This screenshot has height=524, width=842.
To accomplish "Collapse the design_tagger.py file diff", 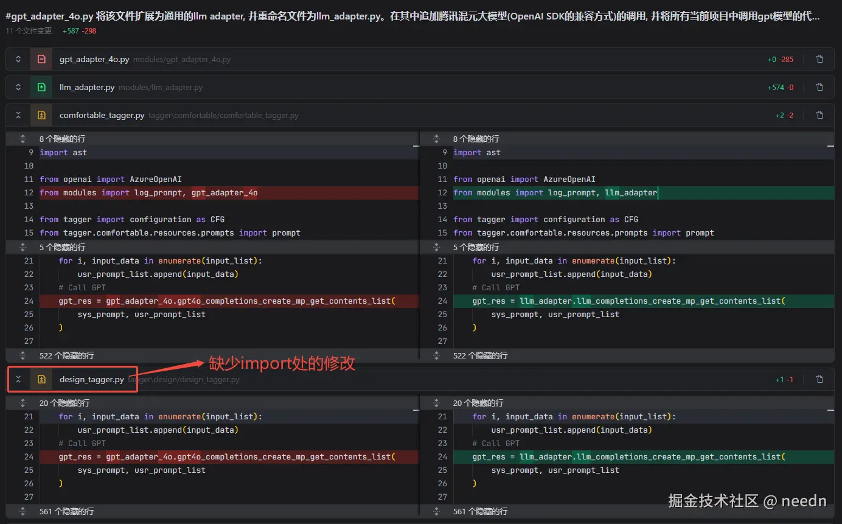I will (x=18, y=379).
